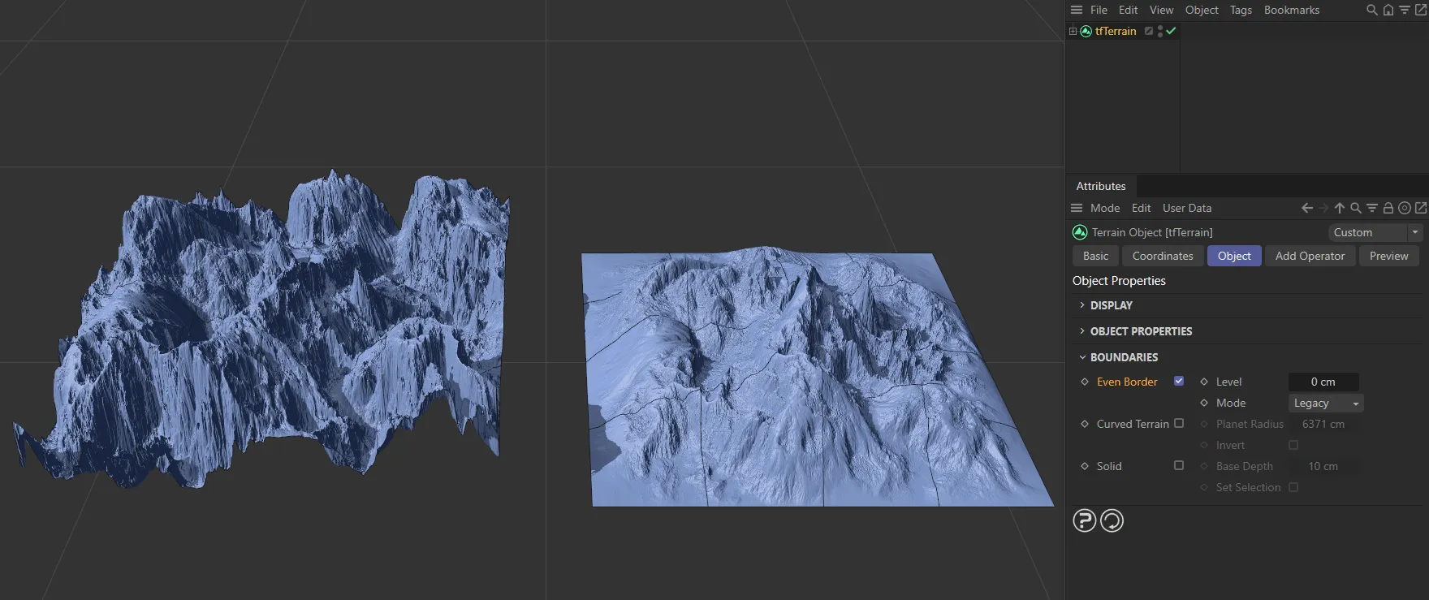Click the circular reset arrow icon
The width and height of the screenshot is (1429, 600).
pyautogui.click(x=1112, y=520)
